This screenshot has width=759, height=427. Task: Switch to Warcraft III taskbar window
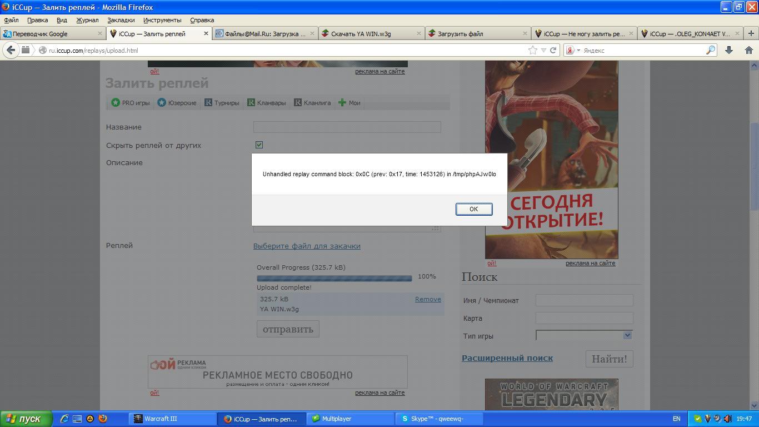173,419
